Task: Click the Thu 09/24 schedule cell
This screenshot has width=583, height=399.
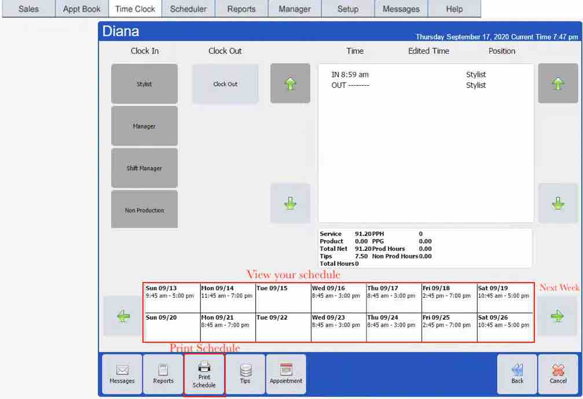Action: (x=394, y=327)
